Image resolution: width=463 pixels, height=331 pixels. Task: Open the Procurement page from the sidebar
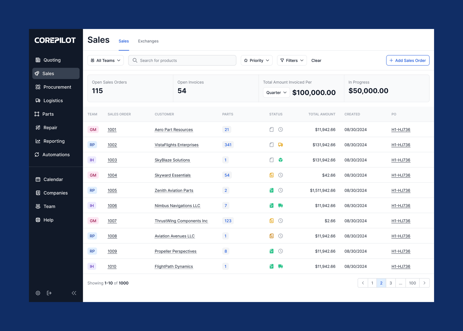tap(57, 87)
